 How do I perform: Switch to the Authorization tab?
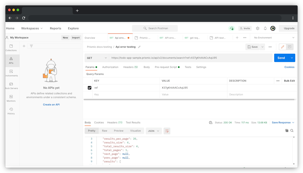(110, 67)
